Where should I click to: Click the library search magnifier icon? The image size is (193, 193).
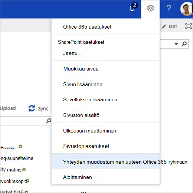[x=49, y=121]
